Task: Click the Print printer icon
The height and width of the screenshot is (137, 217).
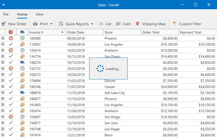Action: click(35, 24)
